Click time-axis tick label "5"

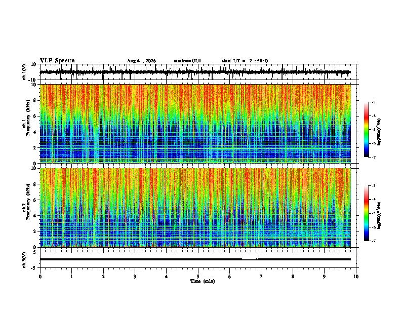198,277
